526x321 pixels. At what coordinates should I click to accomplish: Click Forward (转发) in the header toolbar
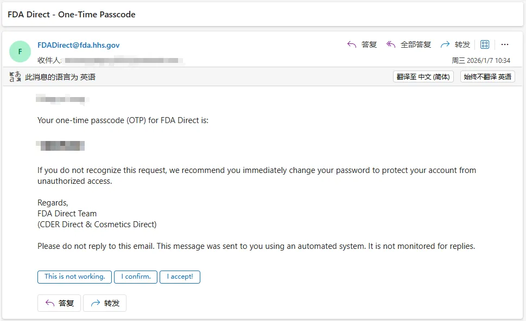coord(455,44)
